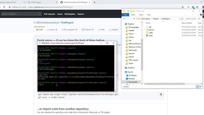Open the Home ribbon tab in File Explorer
204x115 pixels.
point(133,15)
